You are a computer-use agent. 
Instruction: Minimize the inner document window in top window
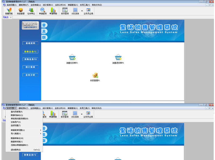point(207,5)
